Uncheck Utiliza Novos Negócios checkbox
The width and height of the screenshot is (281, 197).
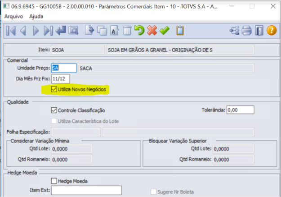(x=54, y=89)
